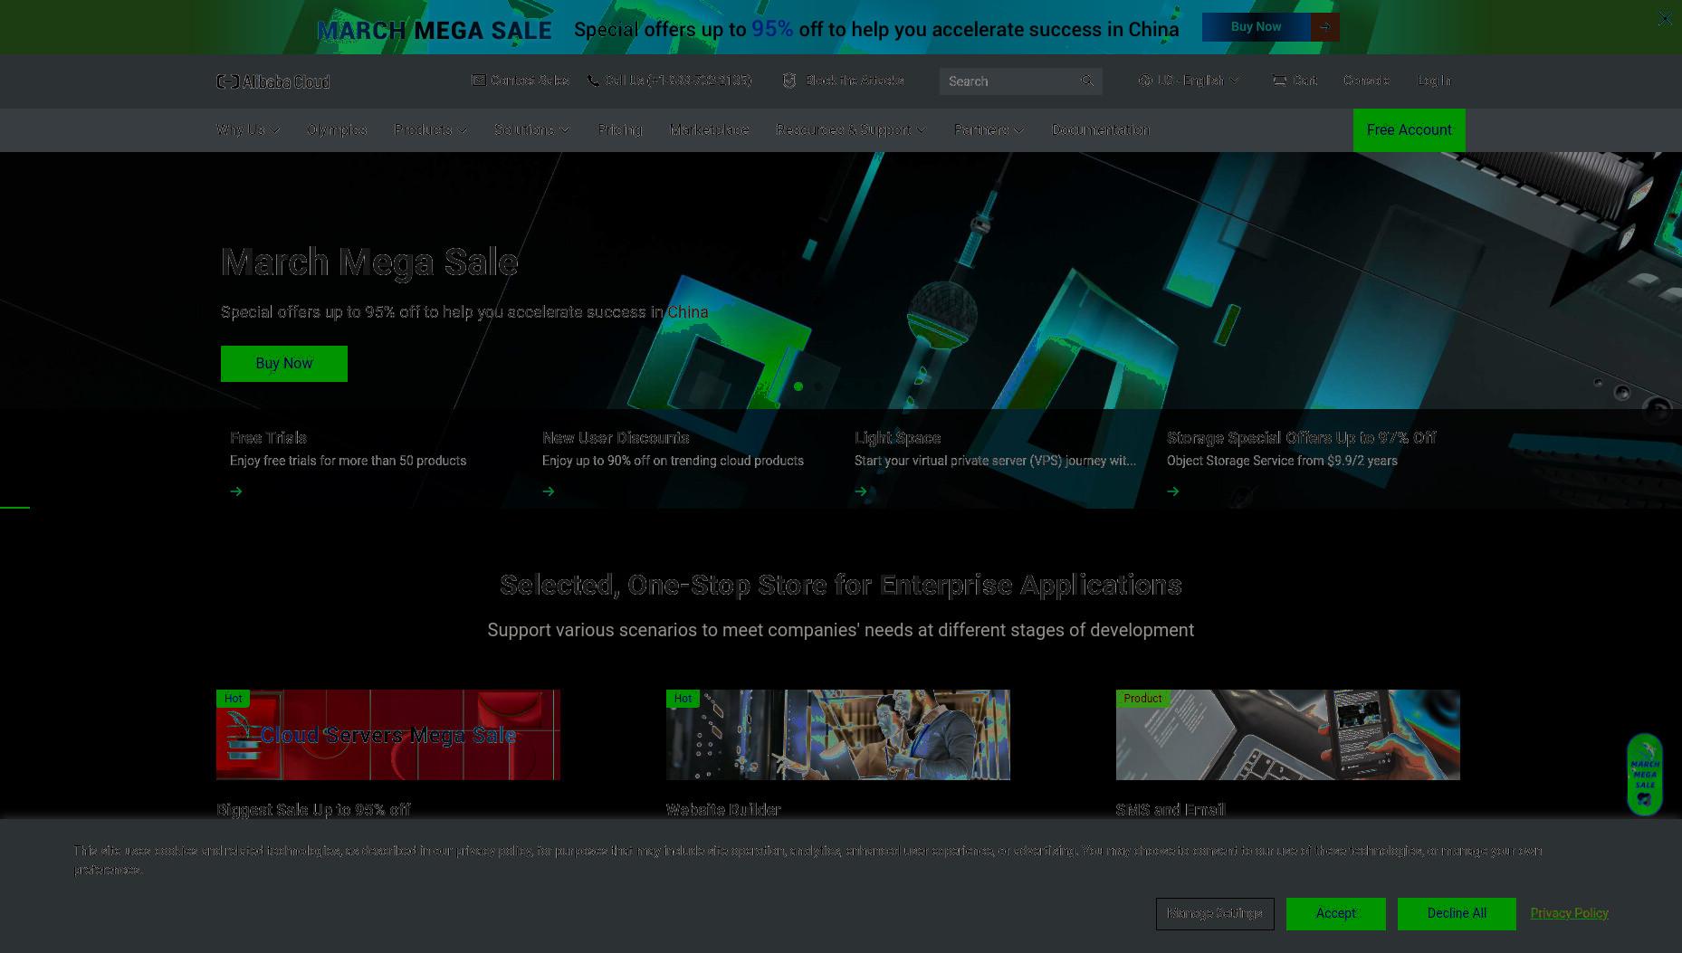
Task: Click the Free Trials heading
Action: 269,438
